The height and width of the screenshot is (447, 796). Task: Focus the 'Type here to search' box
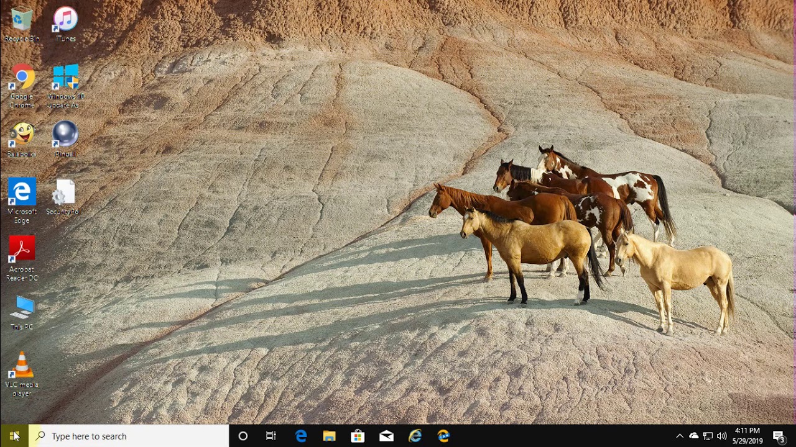coord(129,436)
